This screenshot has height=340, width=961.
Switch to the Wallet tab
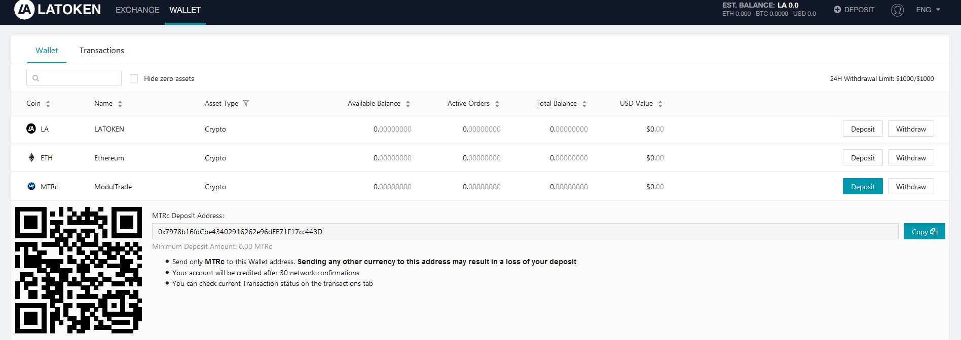coord(47,51)
